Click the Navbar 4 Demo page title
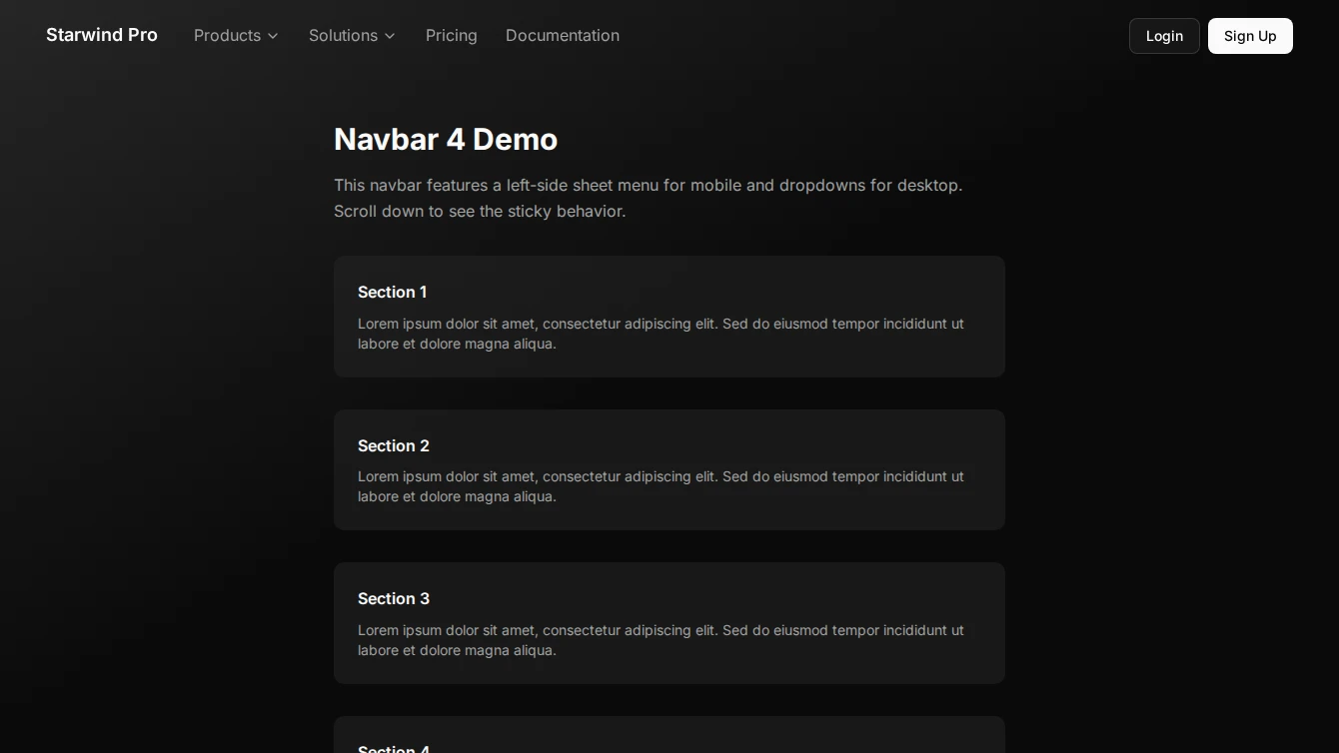The image size is (1339, 753). pyautogui.click(x=446, y=139)
